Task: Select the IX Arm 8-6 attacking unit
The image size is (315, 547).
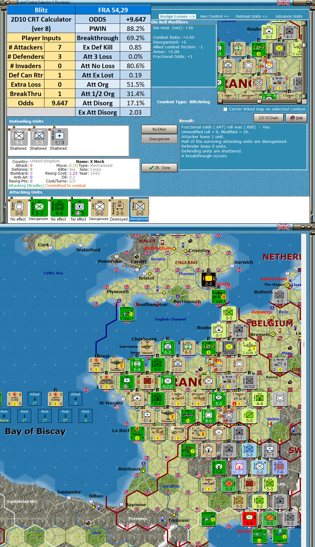Action: coord(19,208)
